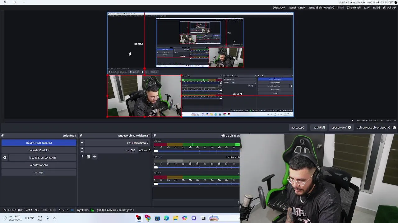398x223 pixels.
Task: Undock the audio mixer panel float icon
Action: click(155, 135)
